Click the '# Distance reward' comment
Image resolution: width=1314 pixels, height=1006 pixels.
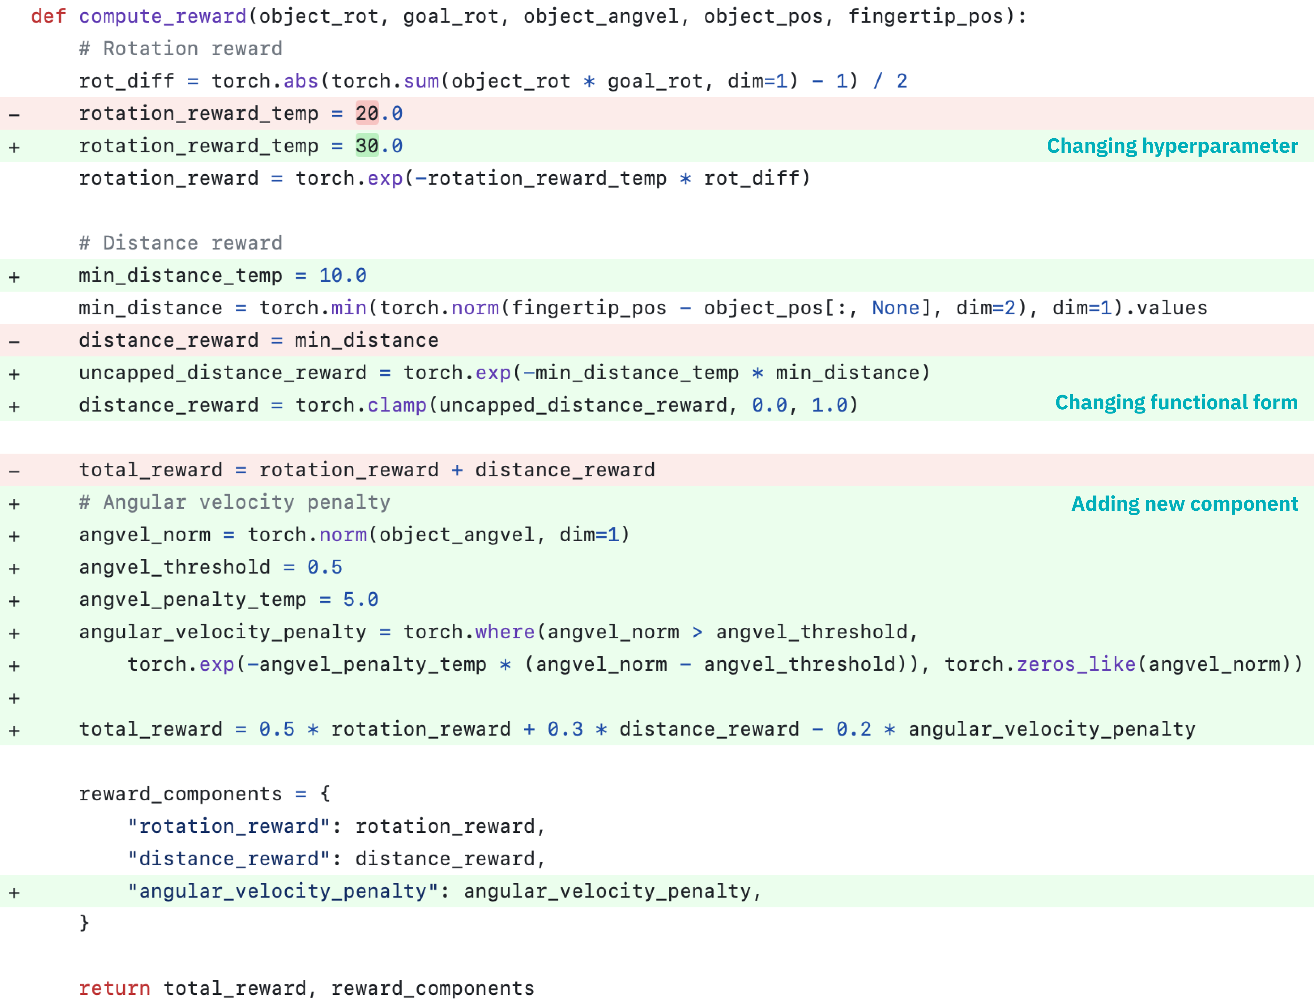tap(180, 243)
